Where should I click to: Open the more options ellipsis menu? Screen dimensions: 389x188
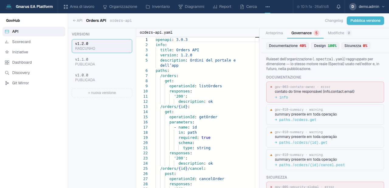pos(267,6)
